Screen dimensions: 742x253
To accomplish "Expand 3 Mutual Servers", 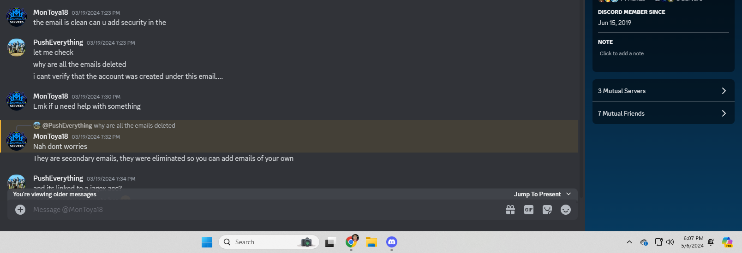I will click(x=663, y=91).
